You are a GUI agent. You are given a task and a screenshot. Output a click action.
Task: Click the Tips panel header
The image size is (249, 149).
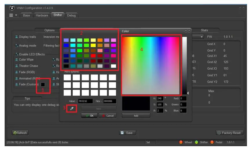(x=27, y=98)
